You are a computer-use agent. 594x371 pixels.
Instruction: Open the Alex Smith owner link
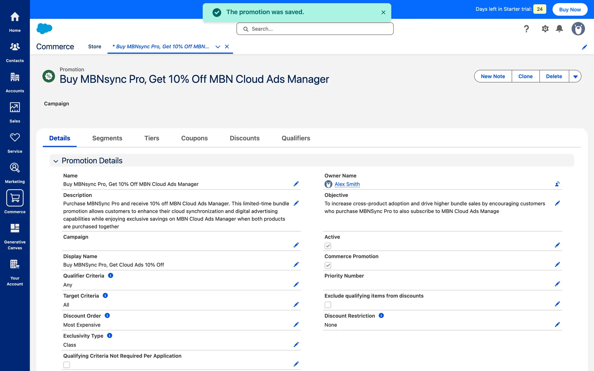pos(347,184)
